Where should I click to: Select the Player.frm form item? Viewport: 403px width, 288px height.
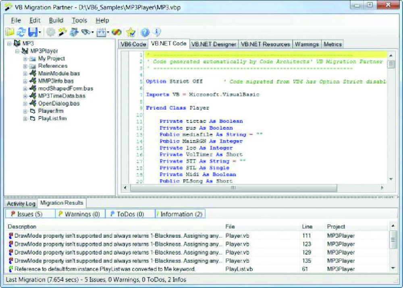coord(51,111)
